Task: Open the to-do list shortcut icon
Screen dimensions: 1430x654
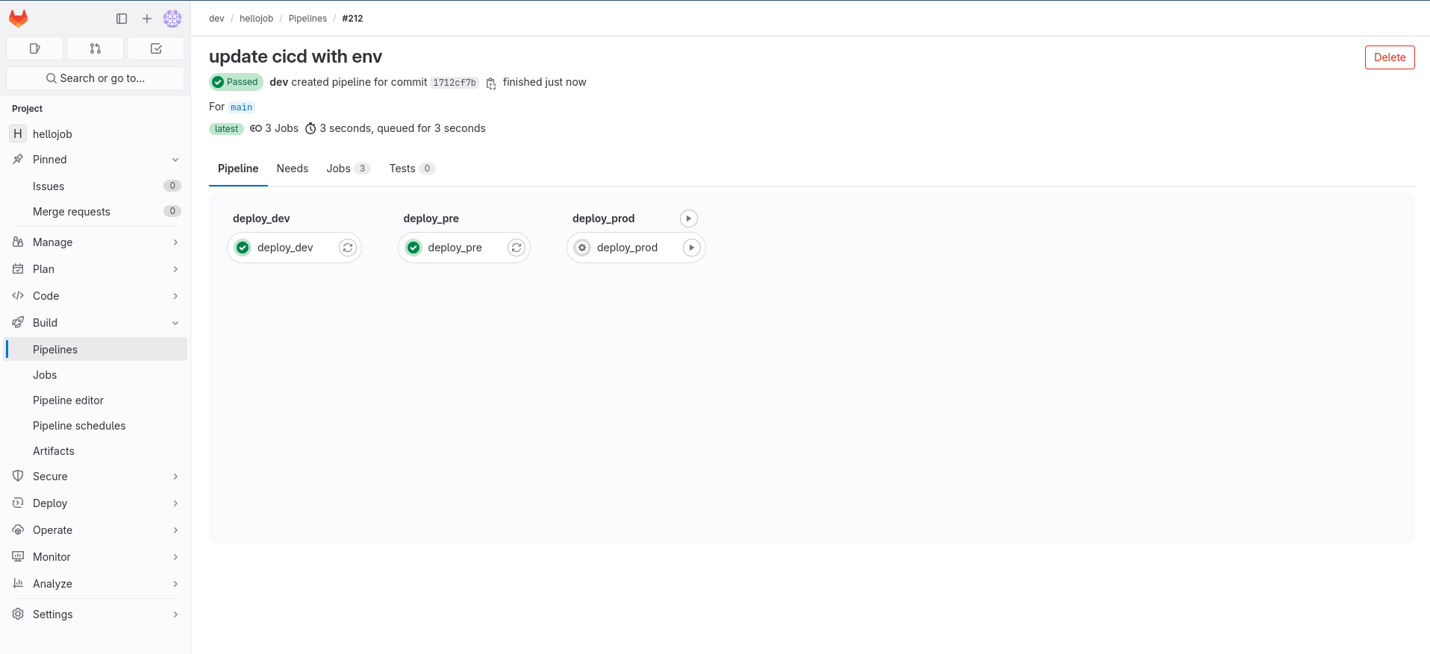Action: [156, 48]
